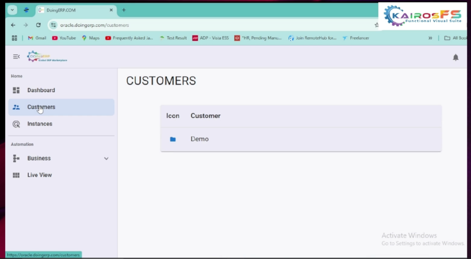The image size is (471, 259).
Task: Click the Instances icon in sidebar
Action: point(16,124)
